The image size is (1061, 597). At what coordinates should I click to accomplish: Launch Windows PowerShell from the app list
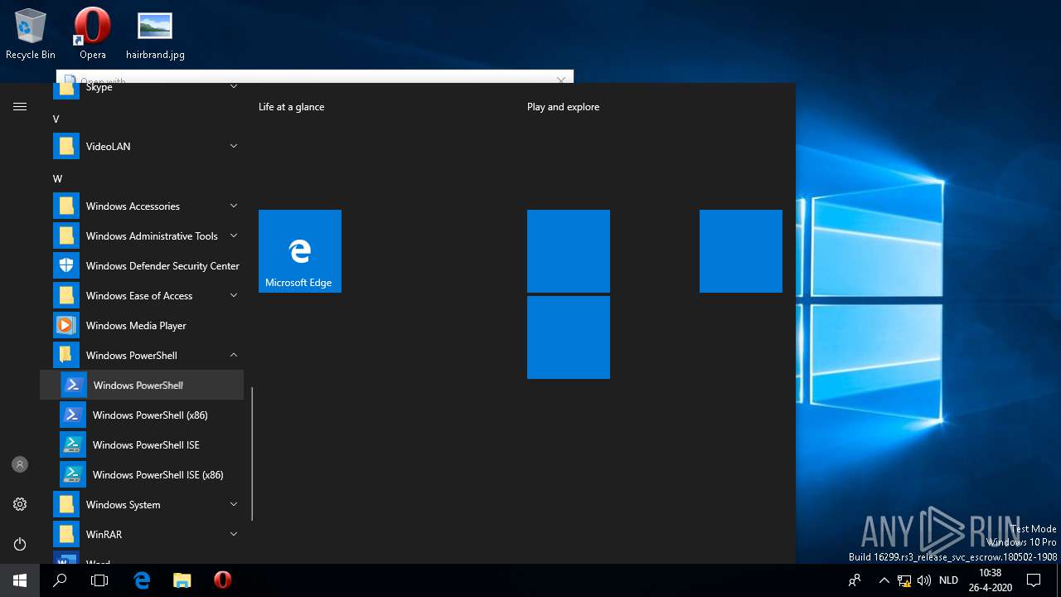click(x=142, y=386)
